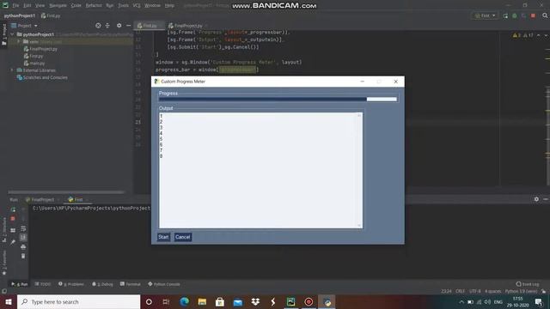Expand External Libraries node
Screen dimensions: 550x309
click(x=13, y=70)
